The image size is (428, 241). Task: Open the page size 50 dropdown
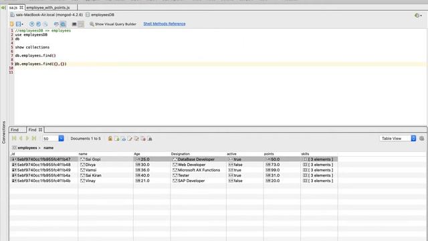pos(61,139)
